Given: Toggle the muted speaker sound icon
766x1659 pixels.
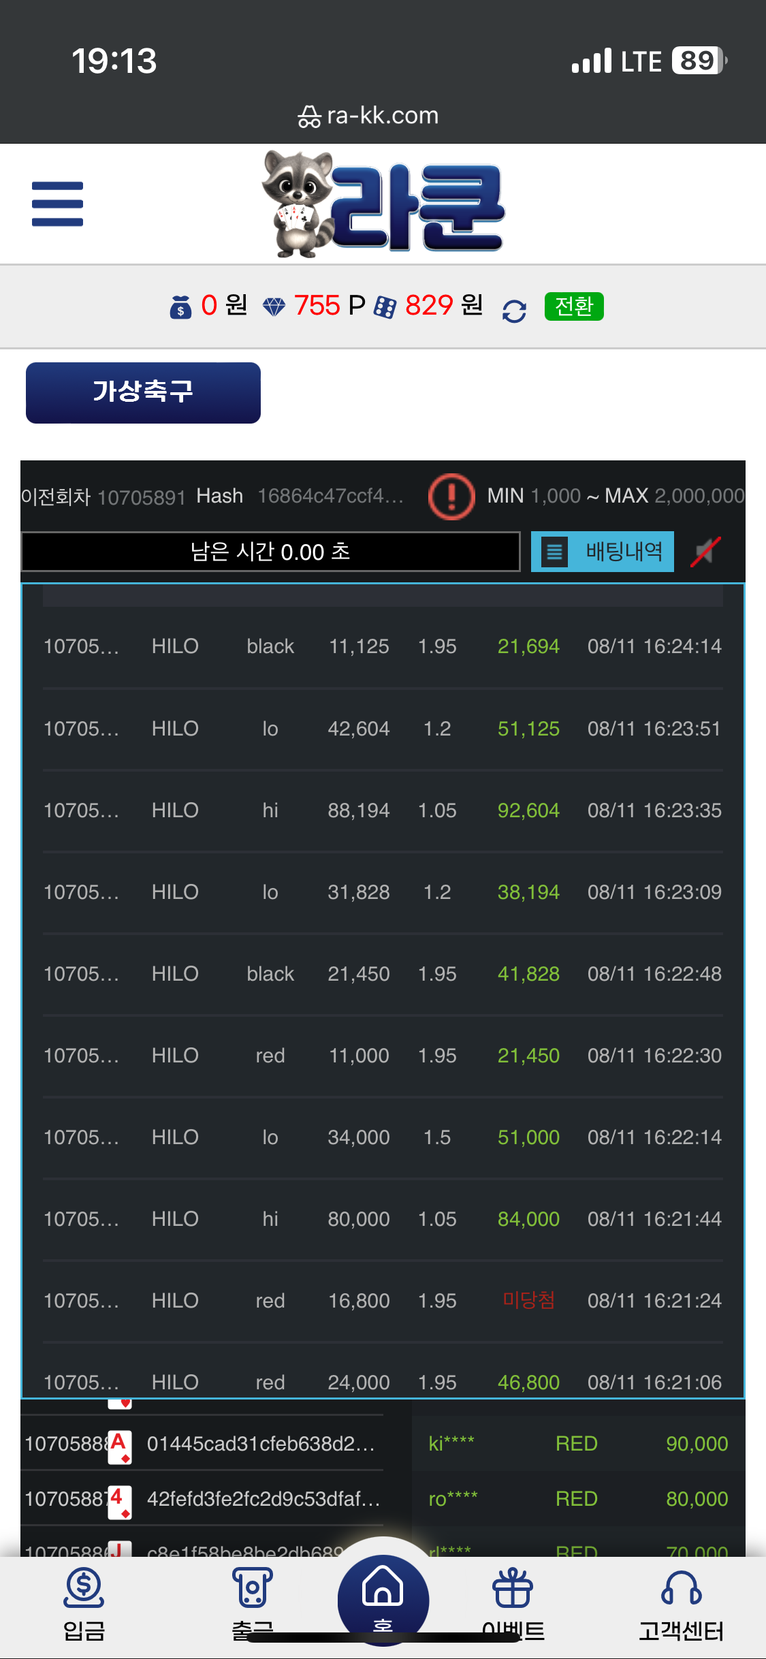Looking at the screenshot, I should [706, 552].
